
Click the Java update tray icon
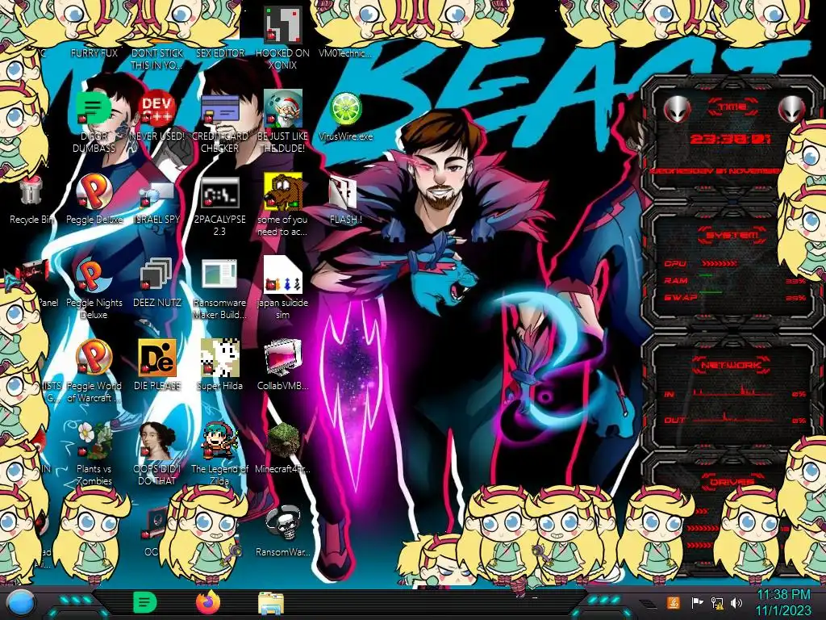[674, 602]
